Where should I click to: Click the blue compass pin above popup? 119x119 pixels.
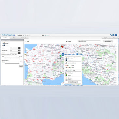[x=63, y=54]
